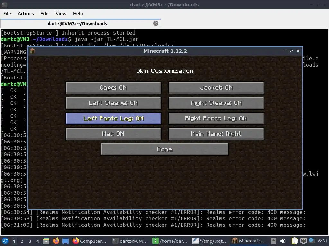
Task: Switch to */tmp/lxqt... editor taskbar entry
Action: [210, 241]
